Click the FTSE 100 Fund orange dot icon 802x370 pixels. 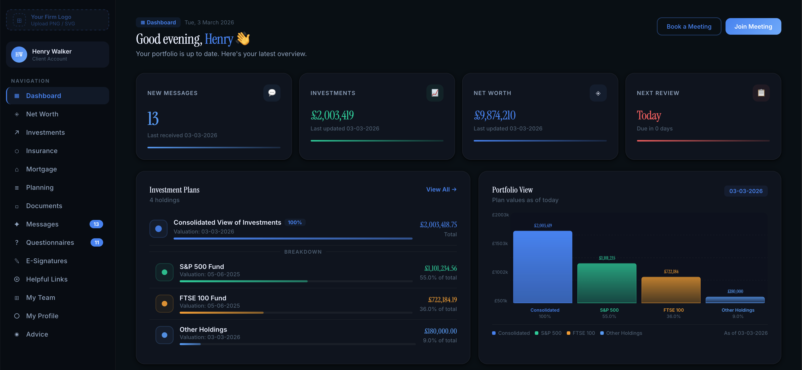coord(164,304)
